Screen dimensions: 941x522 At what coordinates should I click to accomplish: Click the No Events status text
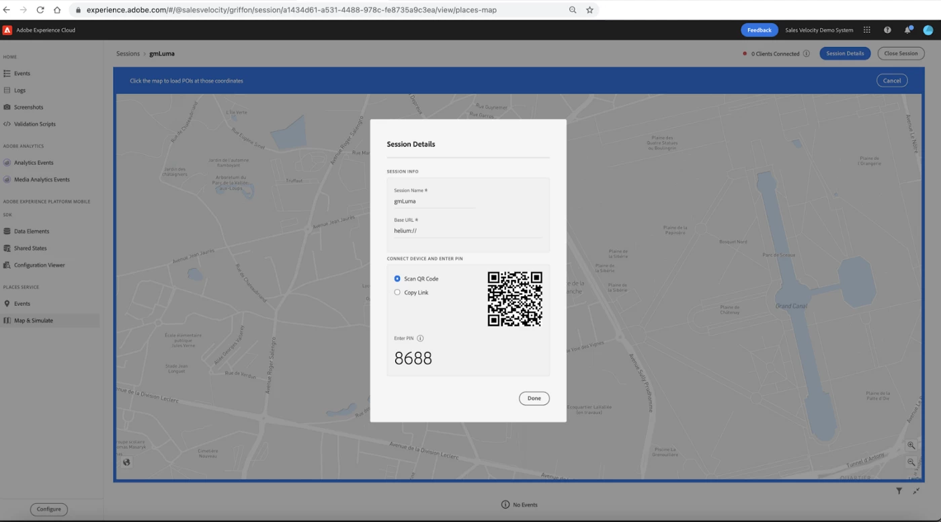525,505
